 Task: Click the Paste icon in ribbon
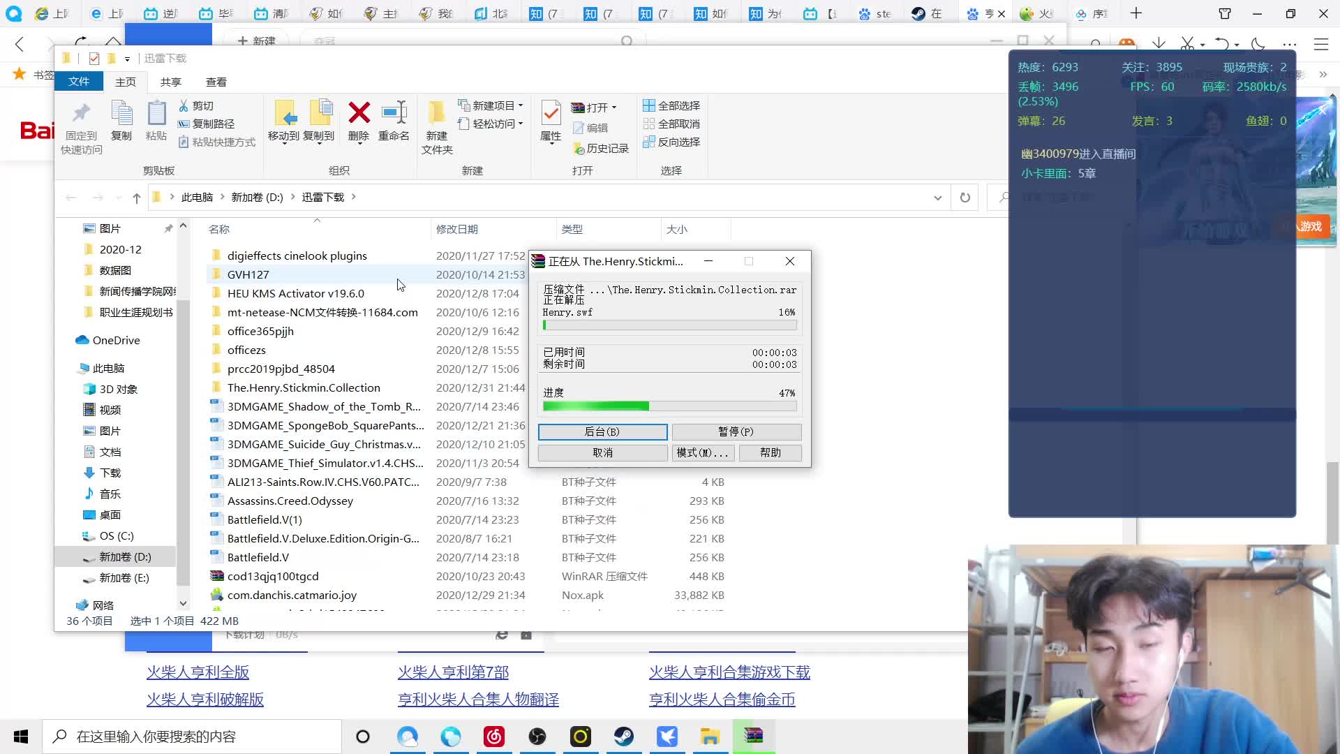(x=156, y=113)
